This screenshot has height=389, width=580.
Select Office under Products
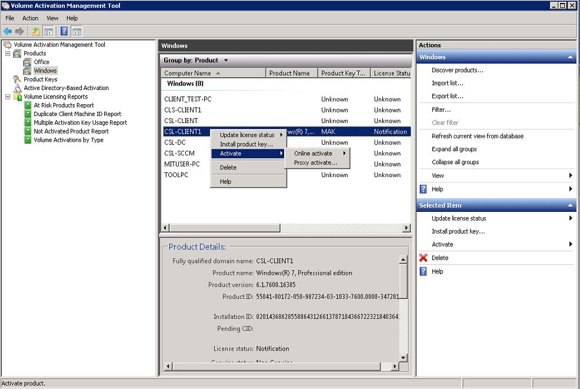pyautogui.click(x=41, y=62)
